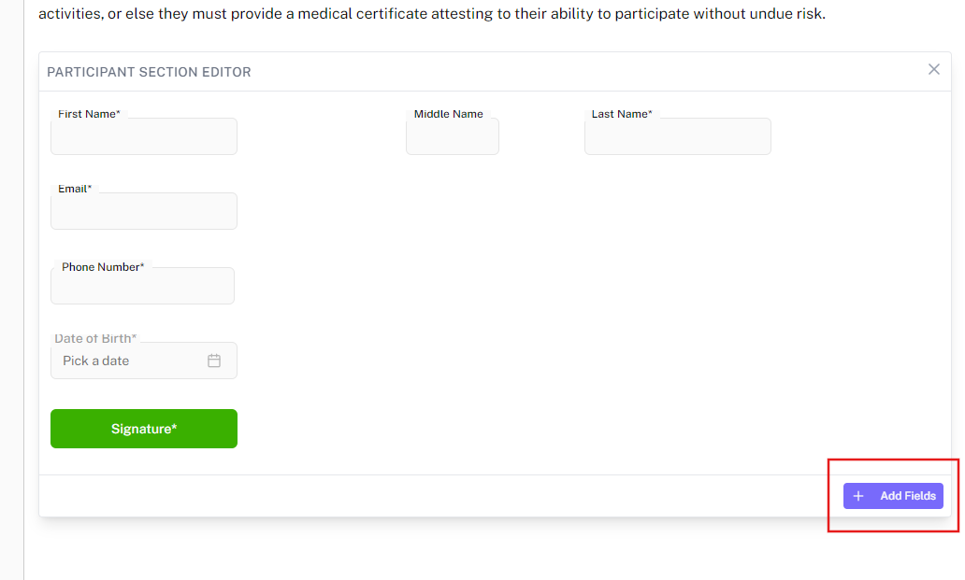Click the 'Middle Name' field label
This screenshot has height=580, width=965.
[449, 114]
